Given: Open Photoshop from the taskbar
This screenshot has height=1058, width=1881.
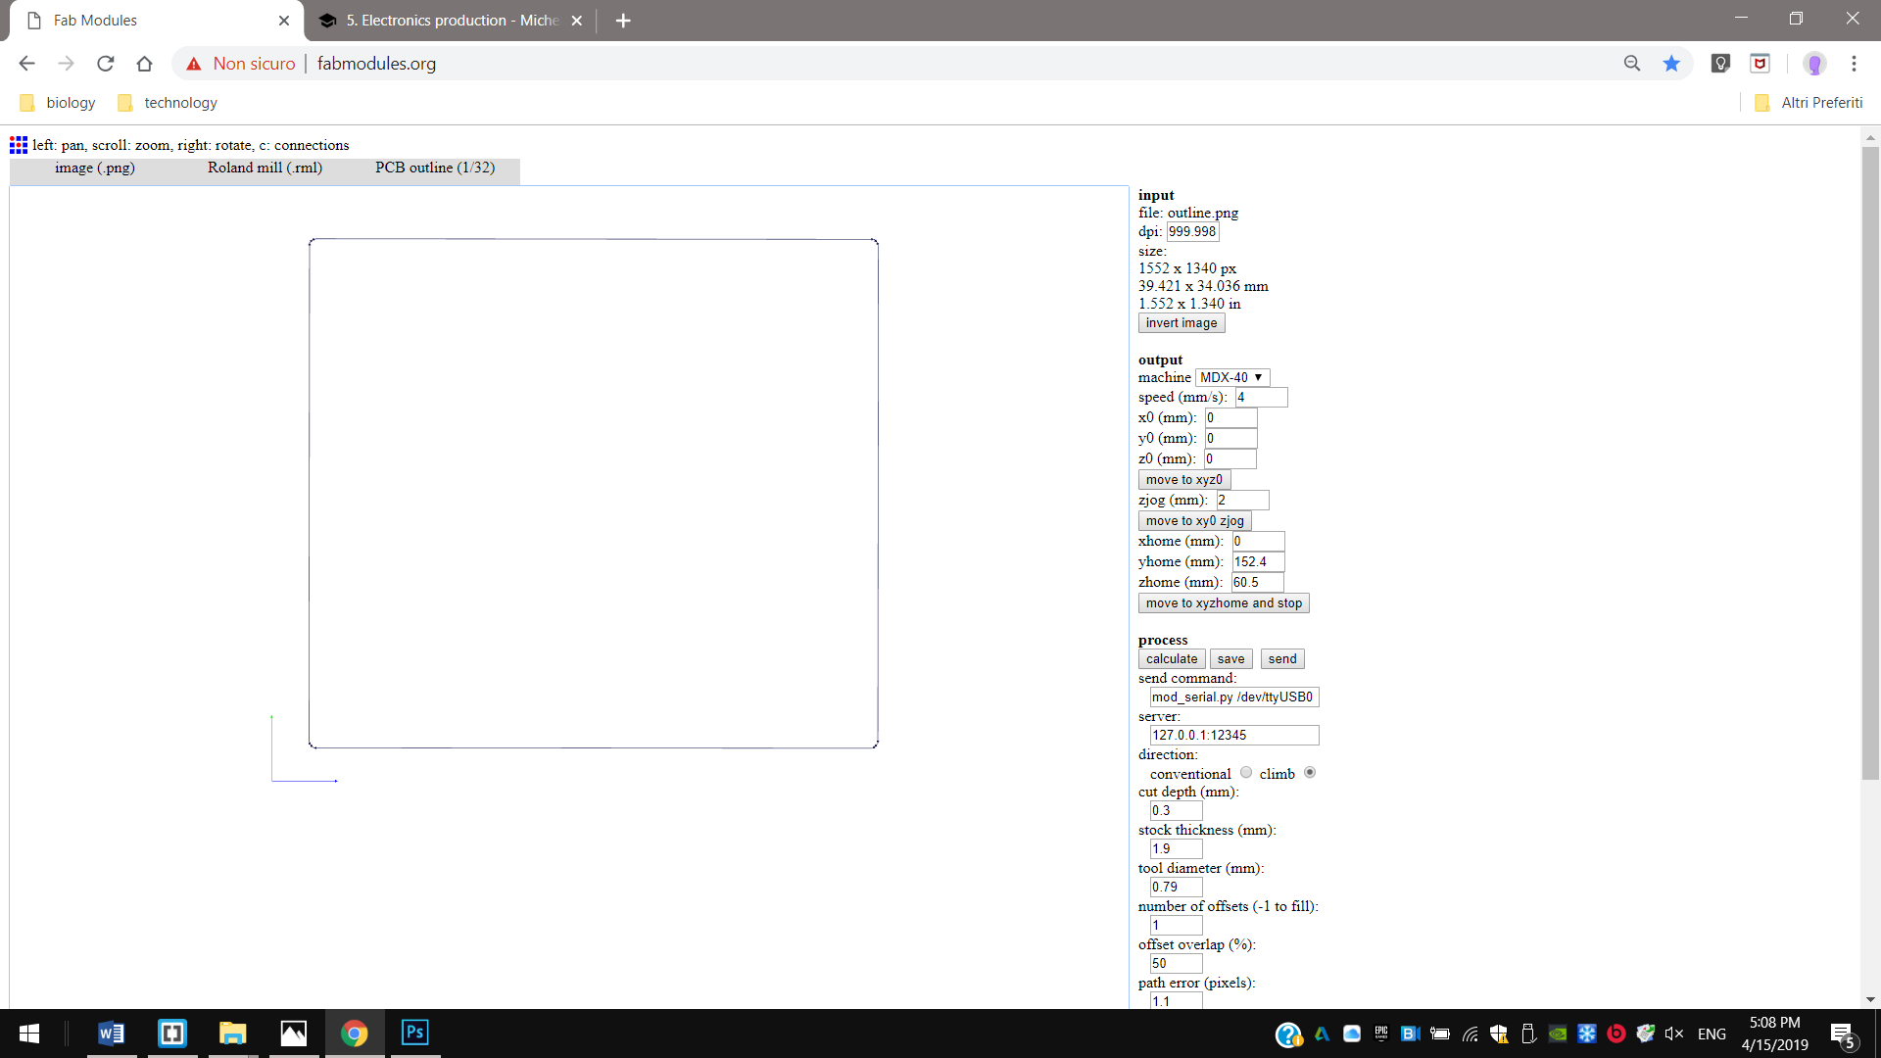Looking at the screenshot, I should tap(415, 1033).
